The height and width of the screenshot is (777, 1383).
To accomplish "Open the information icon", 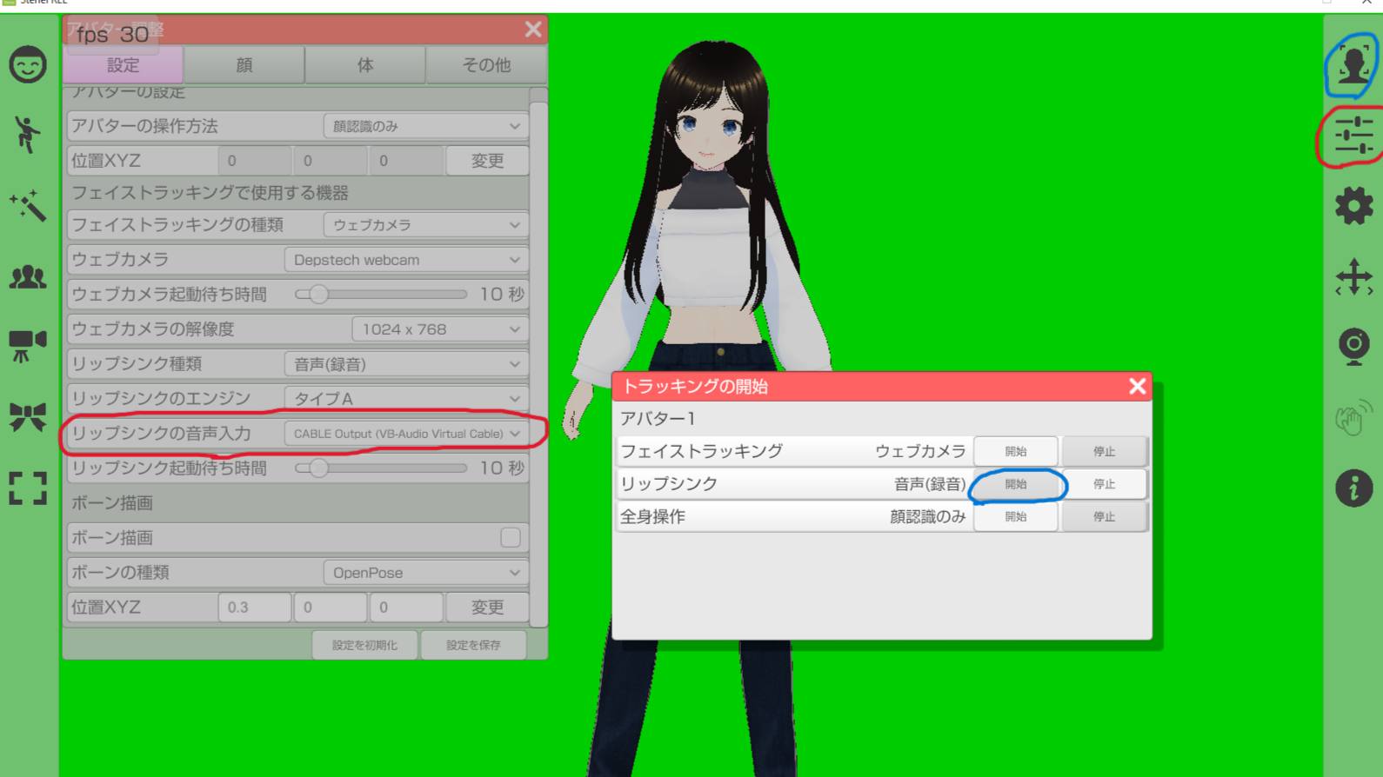I will click(1353, 488).
